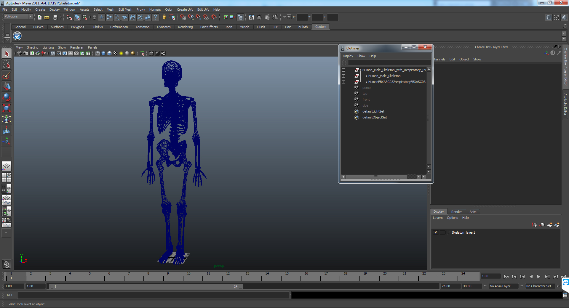
Task: Select the Universal Manipulator tool
Action: point(7,119)
